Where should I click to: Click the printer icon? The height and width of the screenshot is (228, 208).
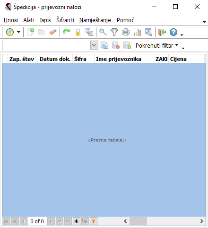pos(126,32)
